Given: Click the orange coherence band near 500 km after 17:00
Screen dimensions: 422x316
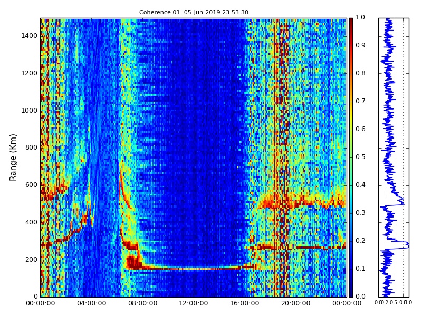Looking at the screenshot, I should 301,203.
